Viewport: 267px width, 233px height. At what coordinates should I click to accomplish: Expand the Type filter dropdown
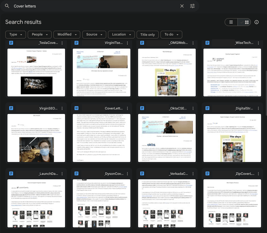tap(16, 35)
